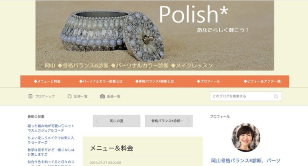
Task: Open the 画像一覧 link
Action: click(x=113, y=96)
